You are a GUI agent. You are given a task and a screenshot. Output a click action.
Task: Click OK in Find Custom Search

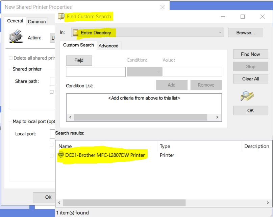tap(251, 110)
